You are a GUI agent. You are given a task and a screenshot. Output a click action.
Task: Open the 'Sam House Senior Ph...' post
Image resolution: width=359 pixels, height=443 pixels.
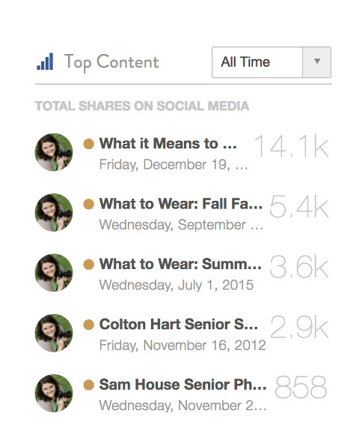tap(183, 385)
